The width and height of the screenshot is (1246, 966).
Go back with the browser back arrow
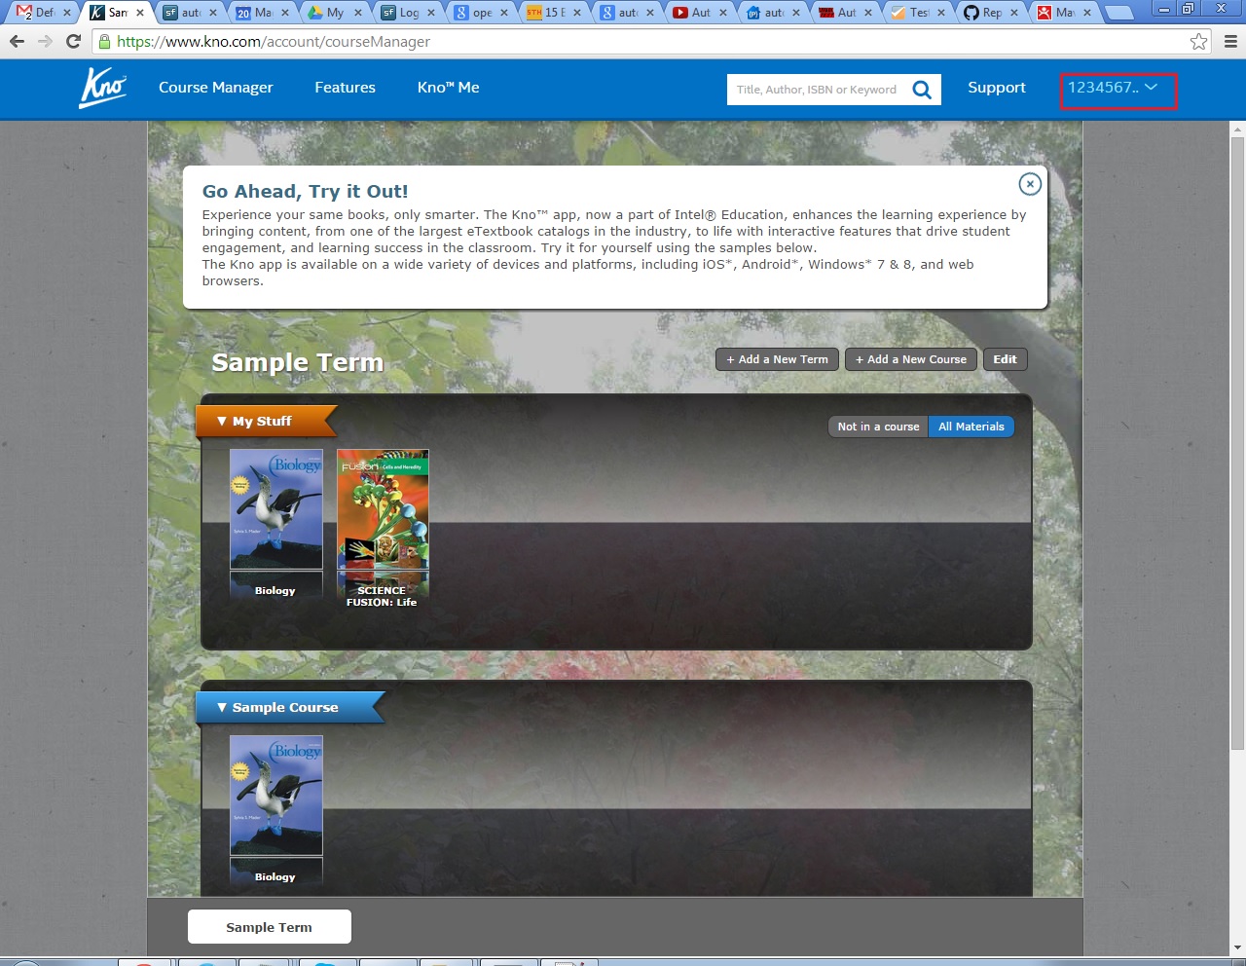(17, 42)
